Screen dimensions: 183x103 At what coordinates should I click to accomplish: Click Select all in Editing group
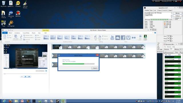[105, 39]
